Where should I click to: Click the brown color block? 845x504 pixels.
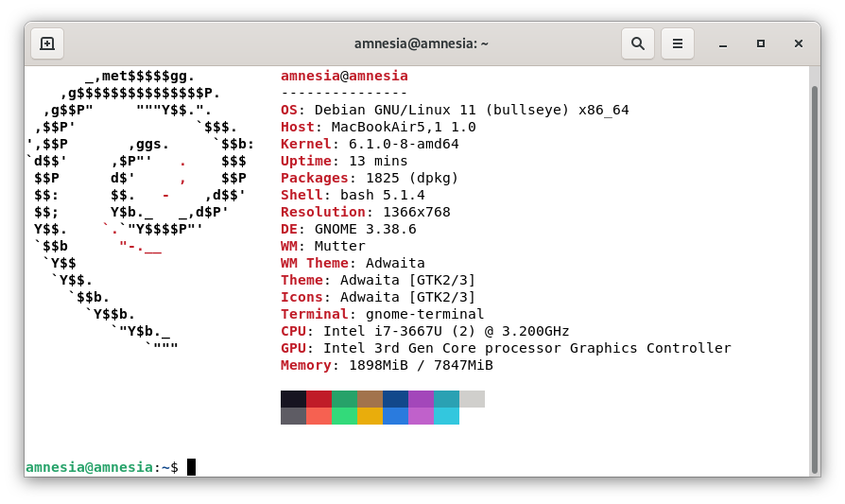pos(371,399)
